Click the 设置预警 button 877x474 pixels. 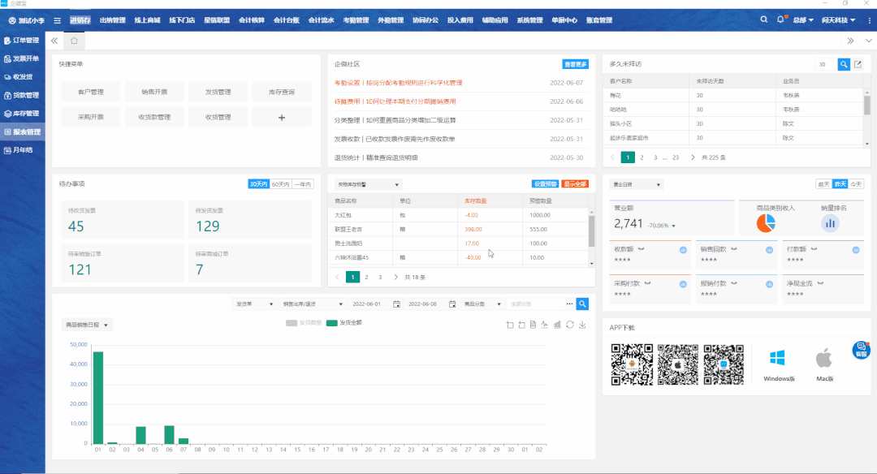544,184
